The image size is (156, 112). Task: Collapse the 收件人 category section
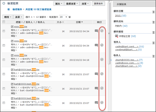153,56
